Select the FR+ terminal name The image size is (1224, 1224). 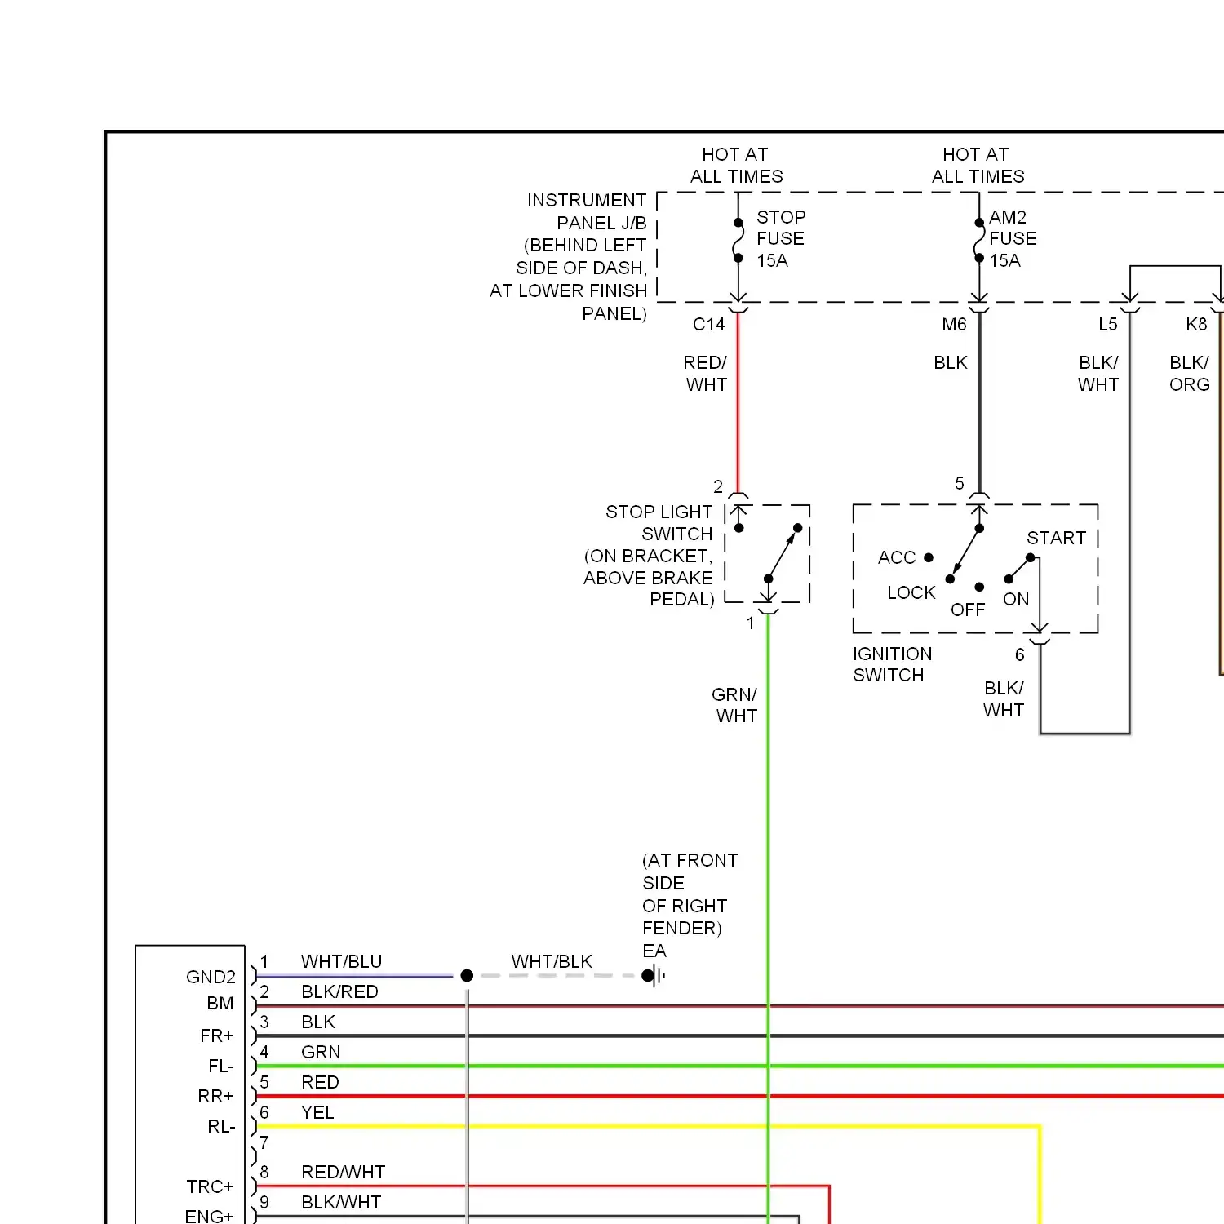point(217,1036)
